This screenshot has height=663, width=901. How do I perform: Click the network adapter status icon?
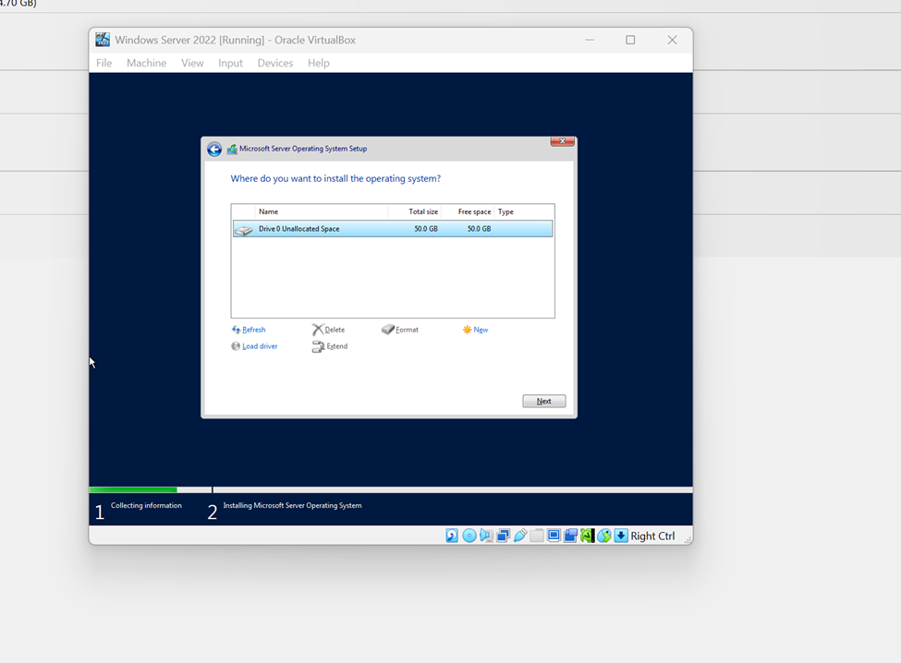503,536
